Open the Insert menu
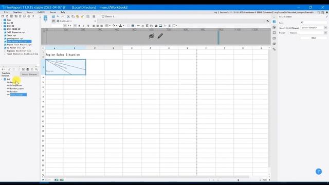The height and width of the screenshot is (185, 329). (x=30, y=12)
